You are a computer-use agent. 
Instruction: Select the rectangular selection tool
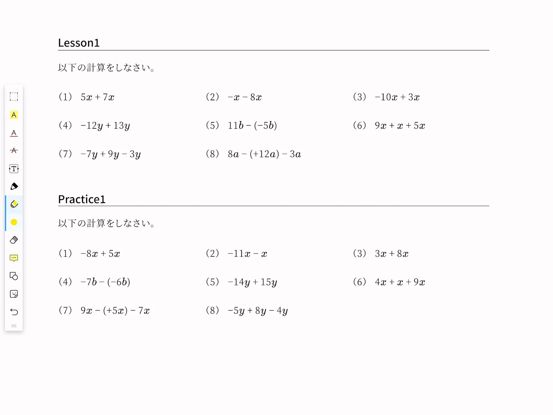(x=14, y=96)
